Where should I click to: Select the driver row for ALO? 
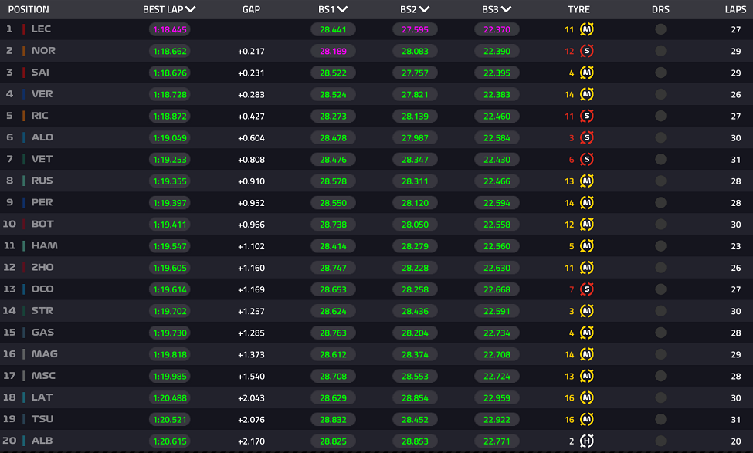(x=377, y=137)
